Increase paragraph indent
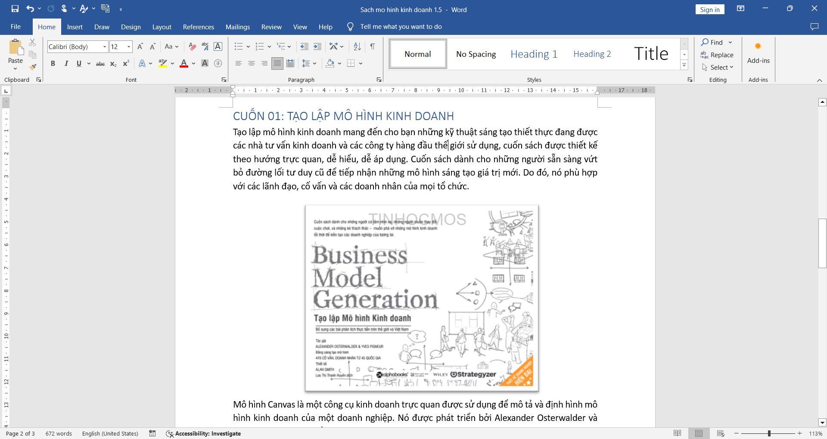Screen dimensions: 827x439 pos(317,46)
